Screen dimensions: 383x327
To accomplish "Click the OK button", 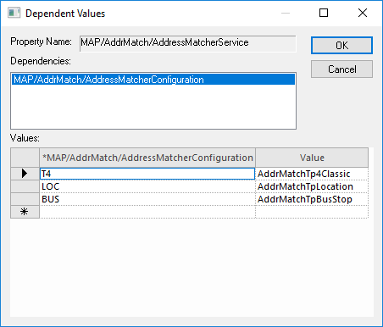I will 341,45.
